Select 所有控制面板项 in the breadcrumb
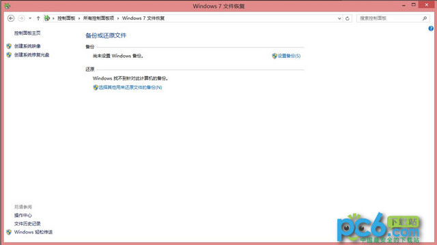 click(x=98, y=18)
